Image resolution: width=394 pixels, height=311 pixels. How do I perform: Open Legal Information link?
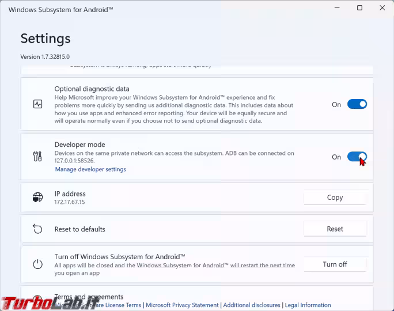(308, 305)
